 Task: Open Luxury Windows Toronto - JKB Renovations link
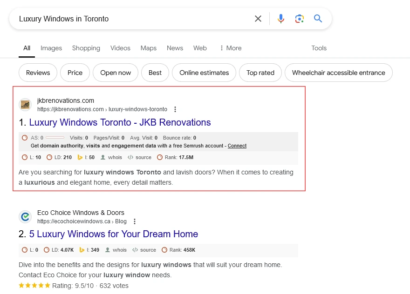pos(120,122)
